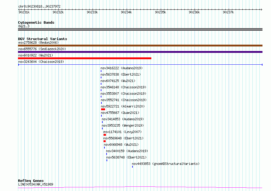The height and width of the screenshot is (191, 271).
Task: Click the 90234k ruler tick label
Action: pyautogui.click(x=126, y=12)
